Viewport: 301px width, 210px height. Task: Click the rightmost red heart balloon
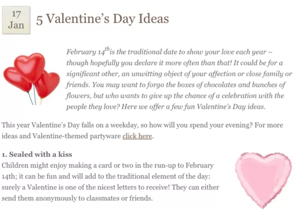(x=47, y=84)
